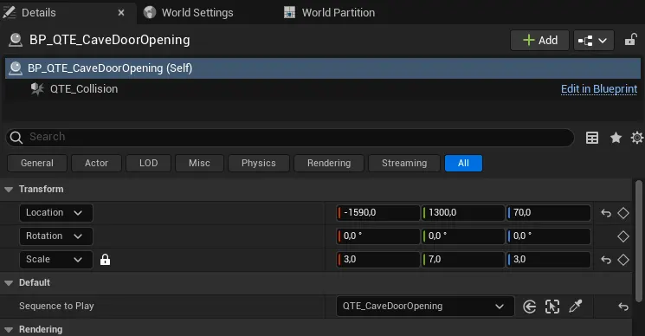The width and height of the screenshot is (645, 336).
Task: Reset Location to default arrow
Action: pyautogui.click(x=606, y=213)
